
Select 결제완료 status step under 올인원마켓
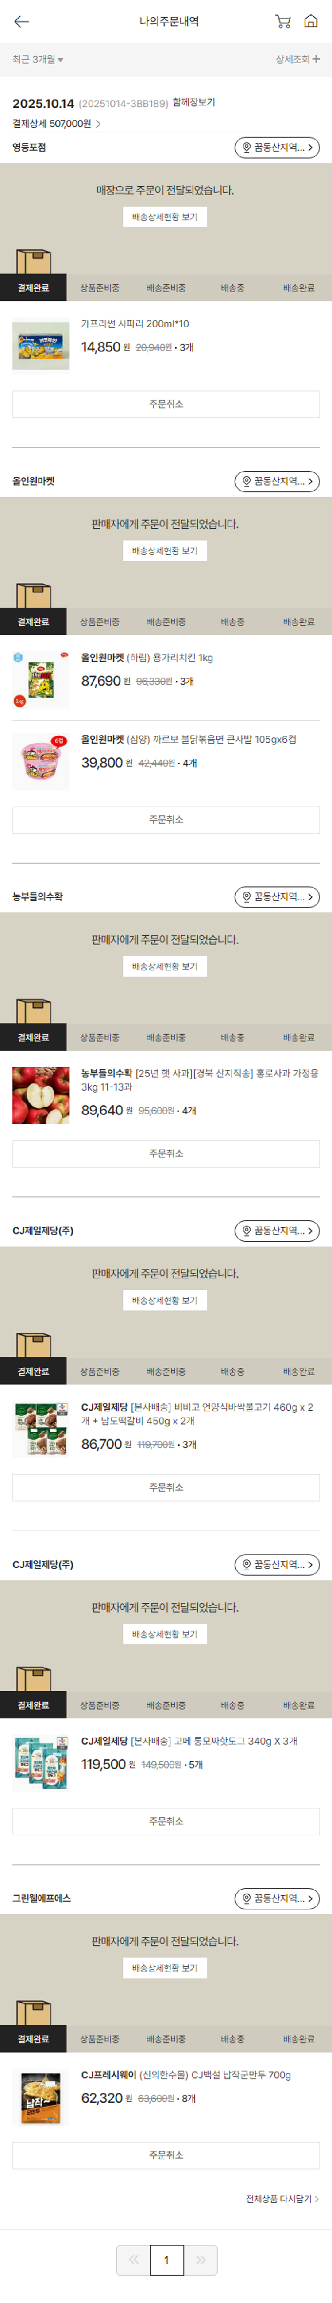[33, 622]
